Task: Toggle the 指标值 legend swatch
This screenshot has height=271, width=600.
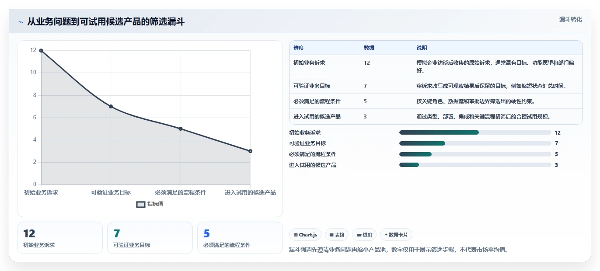Action: tap(141, 204)
